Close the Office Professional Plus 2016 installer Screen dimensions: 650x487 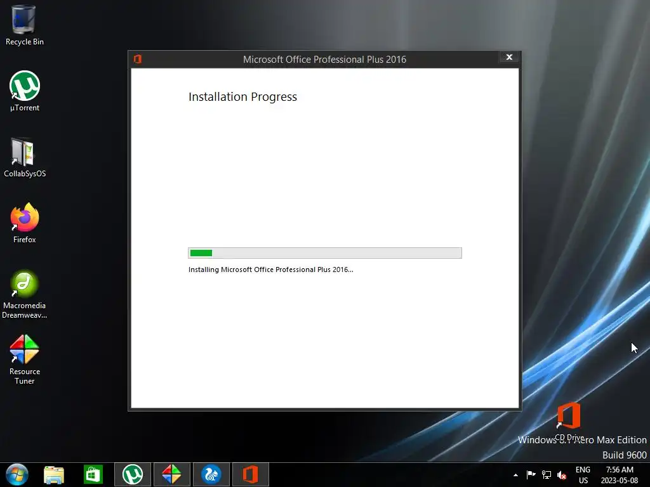tap(509, 57)
